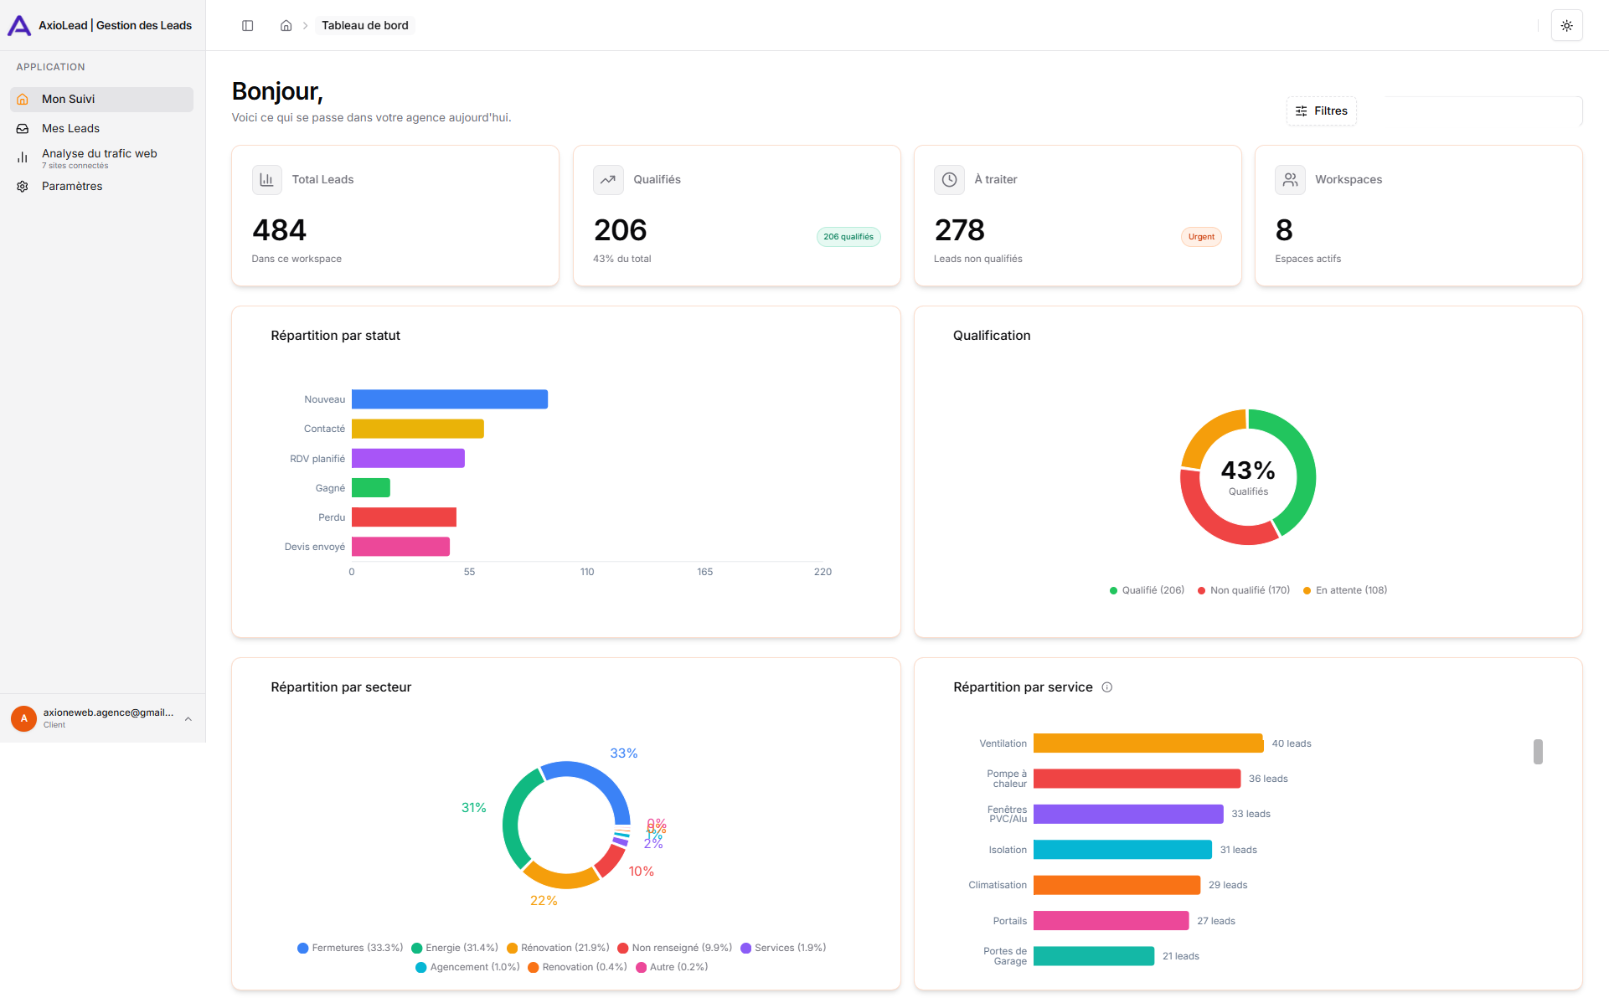Click the Analyse du trafic chart icon
This screenshot has width=1609, height=1008.
(x=23, y=157)
